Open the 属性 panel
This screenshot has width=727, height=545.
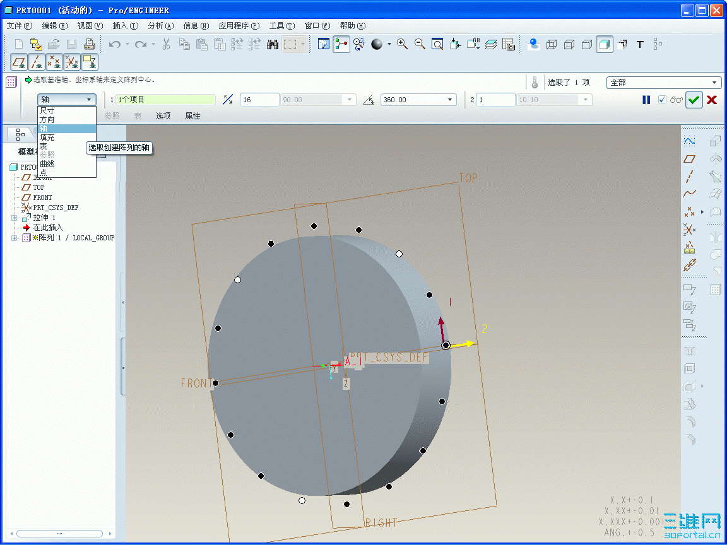tap(192, 116)
